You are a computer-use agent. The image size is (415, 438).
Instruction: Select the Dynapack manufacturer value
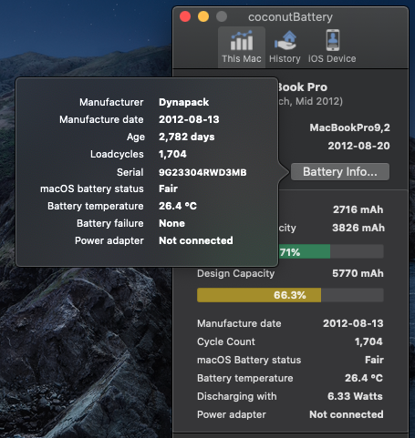click(183, 102)
